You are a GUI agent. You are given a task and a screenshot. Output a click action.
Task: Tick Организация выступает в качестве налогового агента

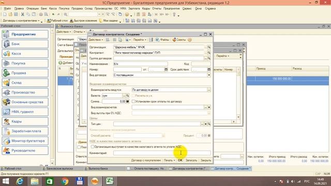(93, 147)
